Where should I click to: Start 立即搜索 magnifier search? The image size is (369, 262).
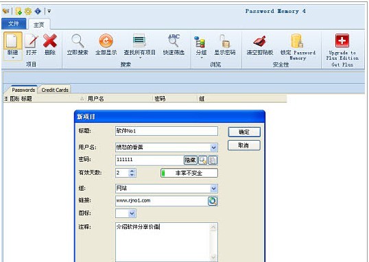click(x=78, y=40)
